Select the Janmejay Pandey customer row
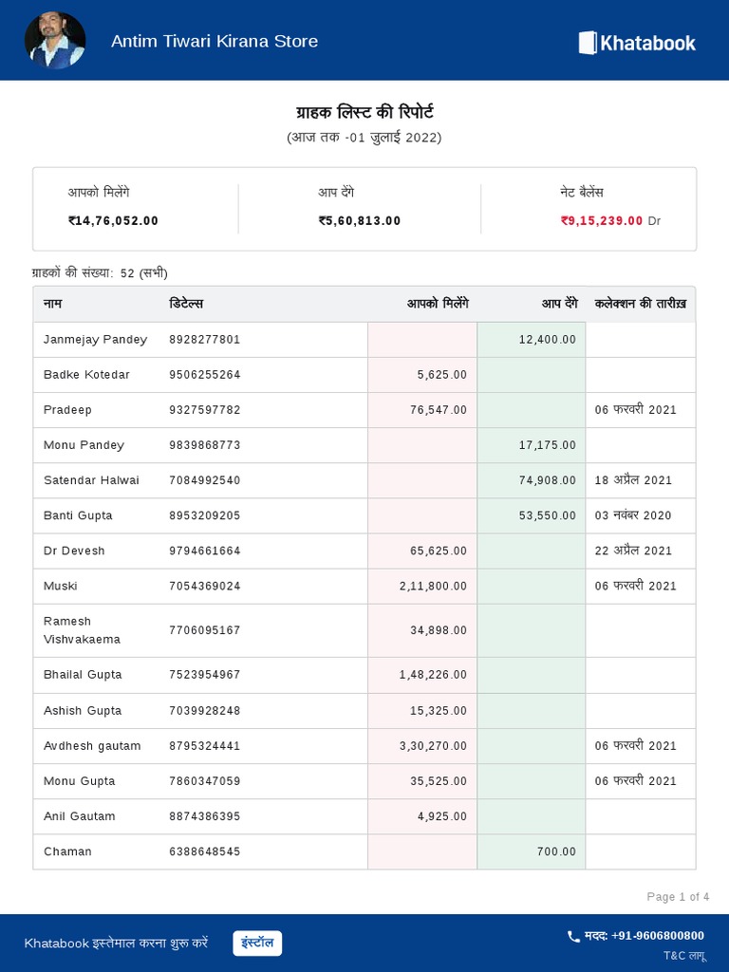 (95, 339)
